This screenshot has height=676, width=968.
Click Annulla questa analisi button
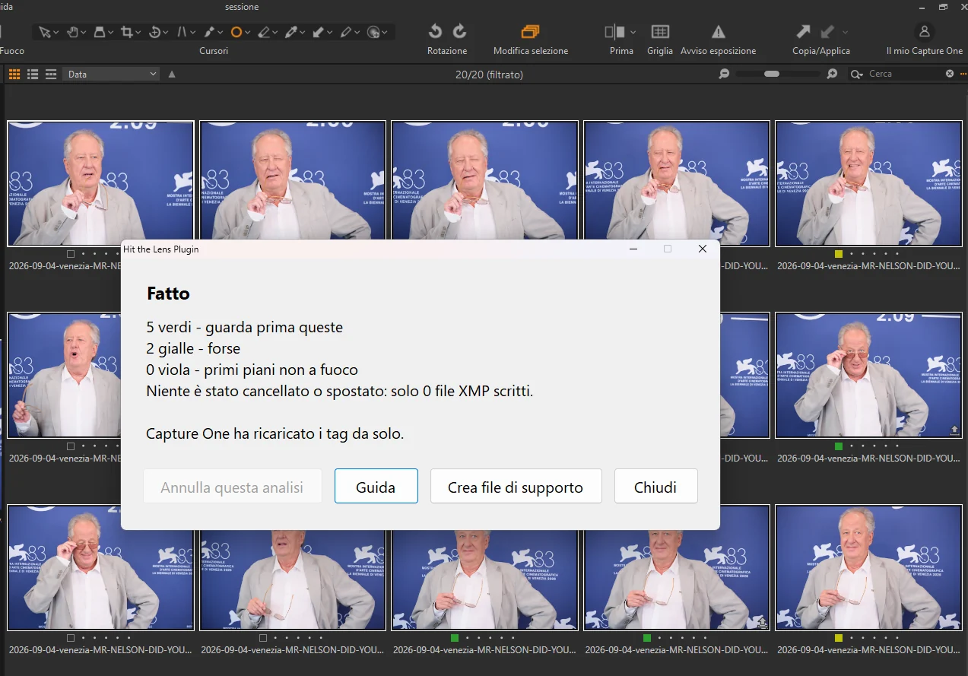[232, 487]
